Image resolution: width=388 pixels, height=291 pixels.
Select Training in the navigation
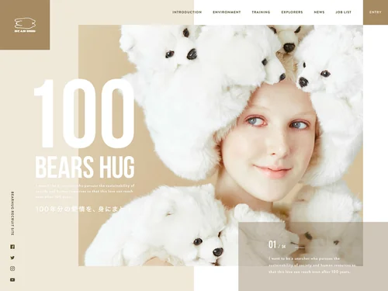[261, 12]
